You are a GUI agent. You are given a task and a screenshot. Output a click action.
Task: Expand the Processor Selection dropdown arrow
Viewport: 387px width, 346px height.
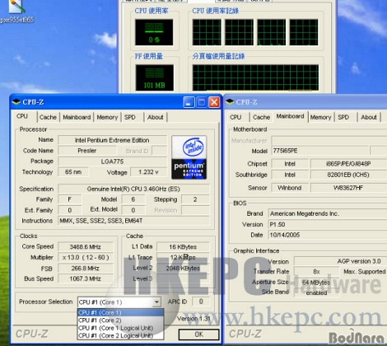156,302
